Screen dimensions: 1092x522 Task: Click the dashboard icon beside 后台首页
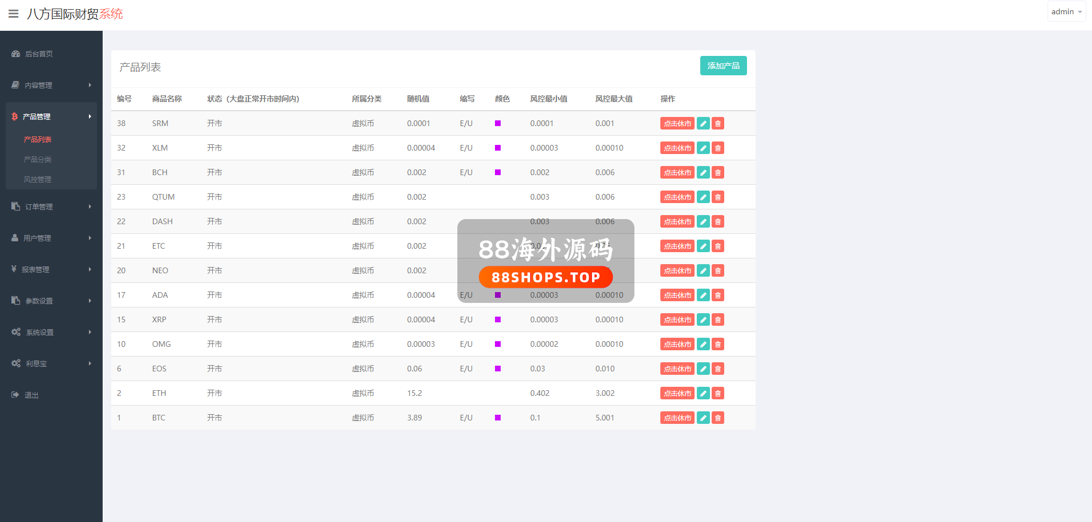pos(15,54)
